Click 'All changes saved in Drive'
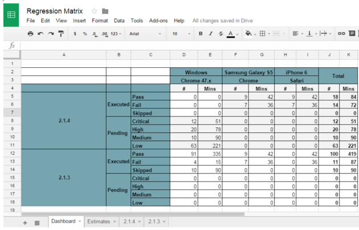The height and width of the screenshot is (230, 359). point(222,21)
